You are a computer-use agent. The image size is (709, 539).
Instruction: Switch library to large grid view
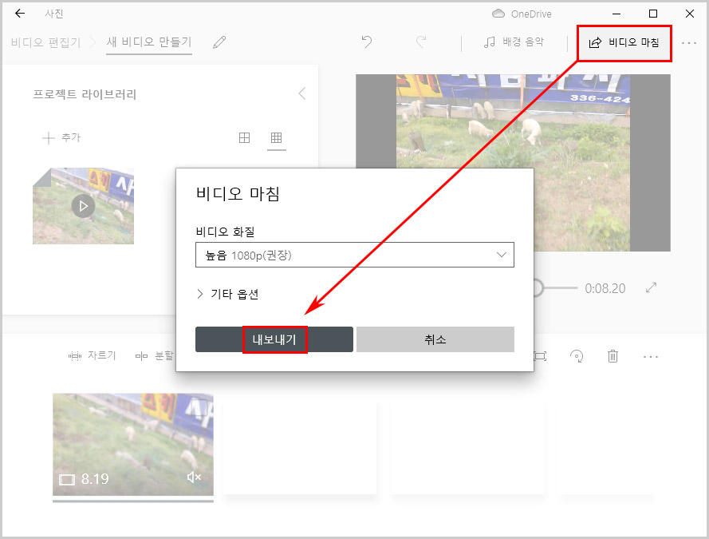coord(244,137)
